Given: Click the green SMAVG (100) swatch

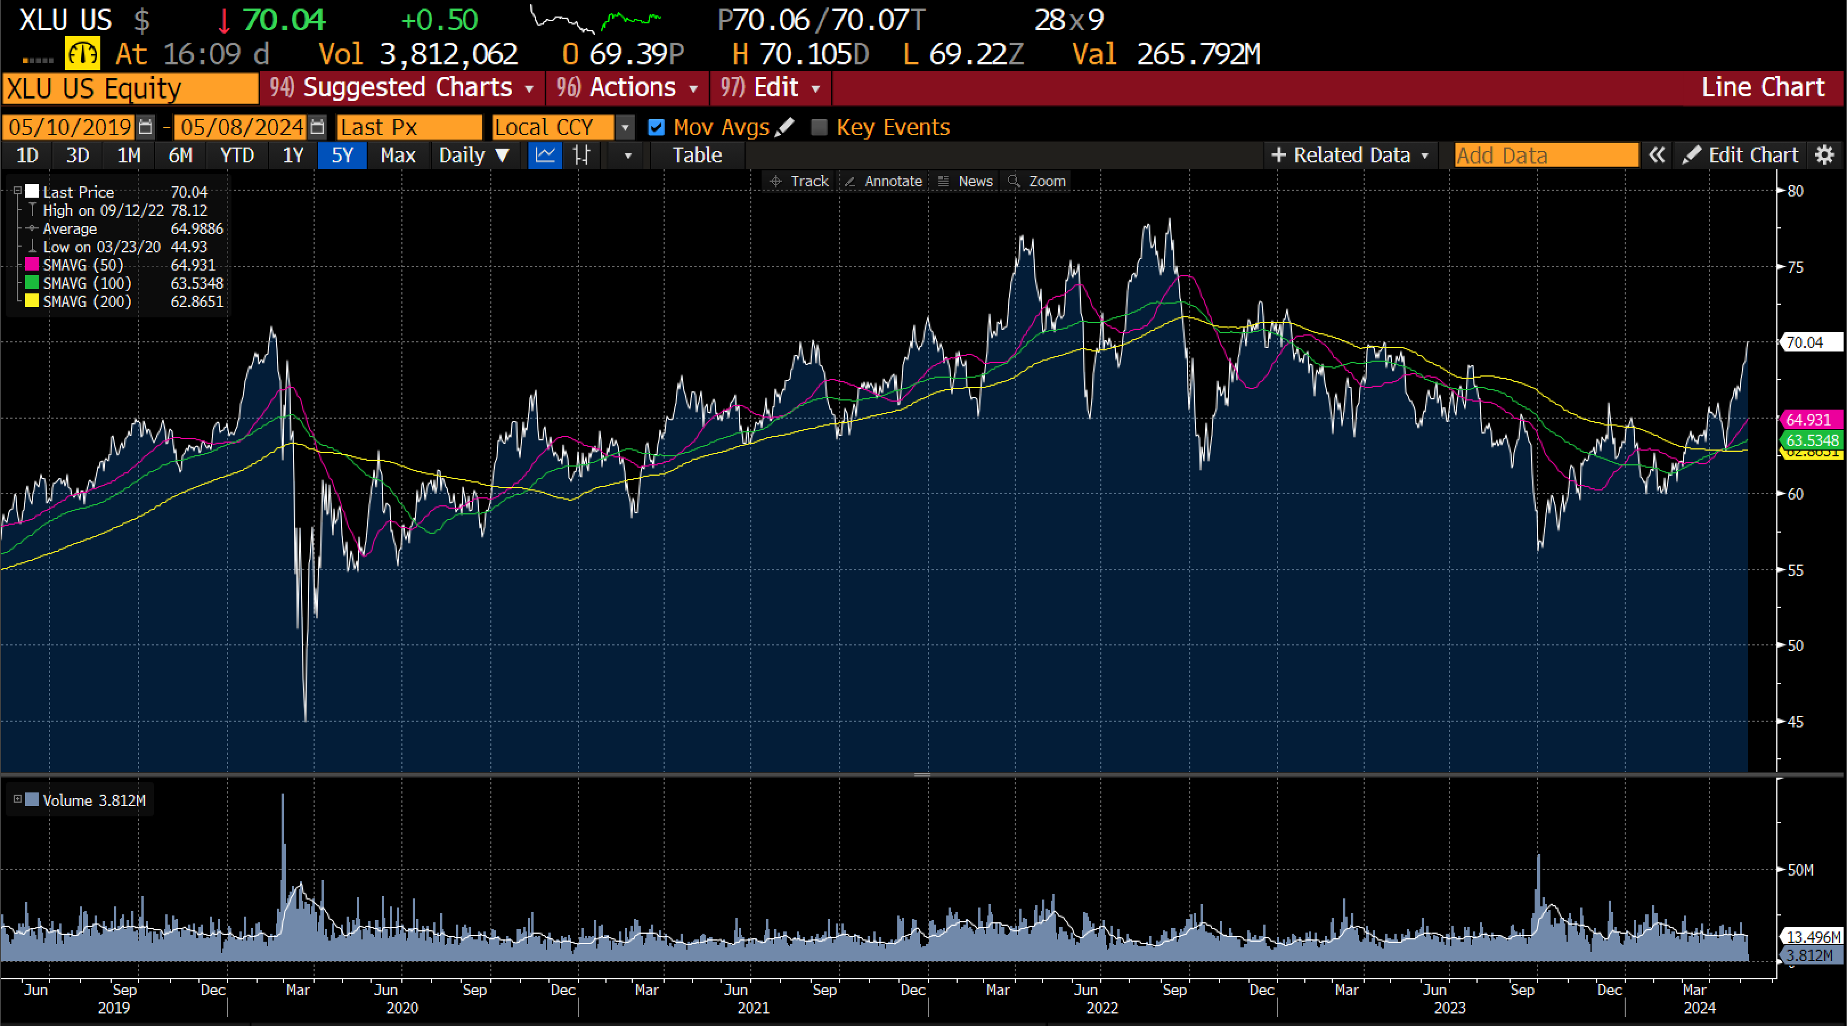Looking at the screenshot, I should (x=32, y=283).
